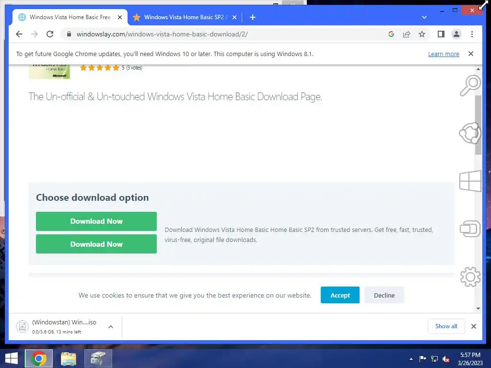Click the 'Choose download option' heading

[x=93, y=197]
